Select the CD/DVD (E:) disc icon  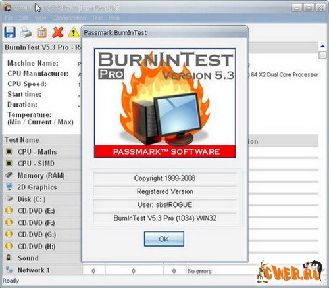tap(9, 210)
